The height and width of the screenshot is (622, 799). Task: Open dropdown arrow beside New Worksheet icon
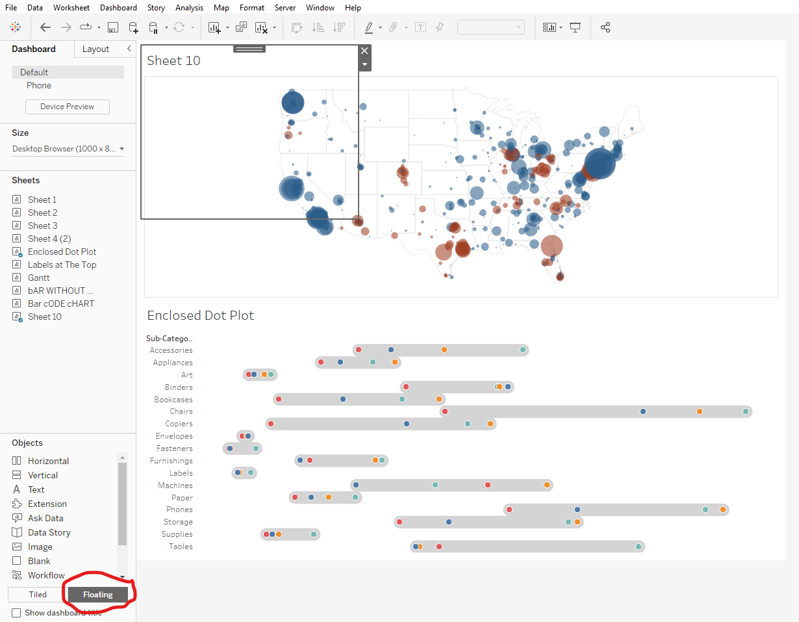[227, 28]
